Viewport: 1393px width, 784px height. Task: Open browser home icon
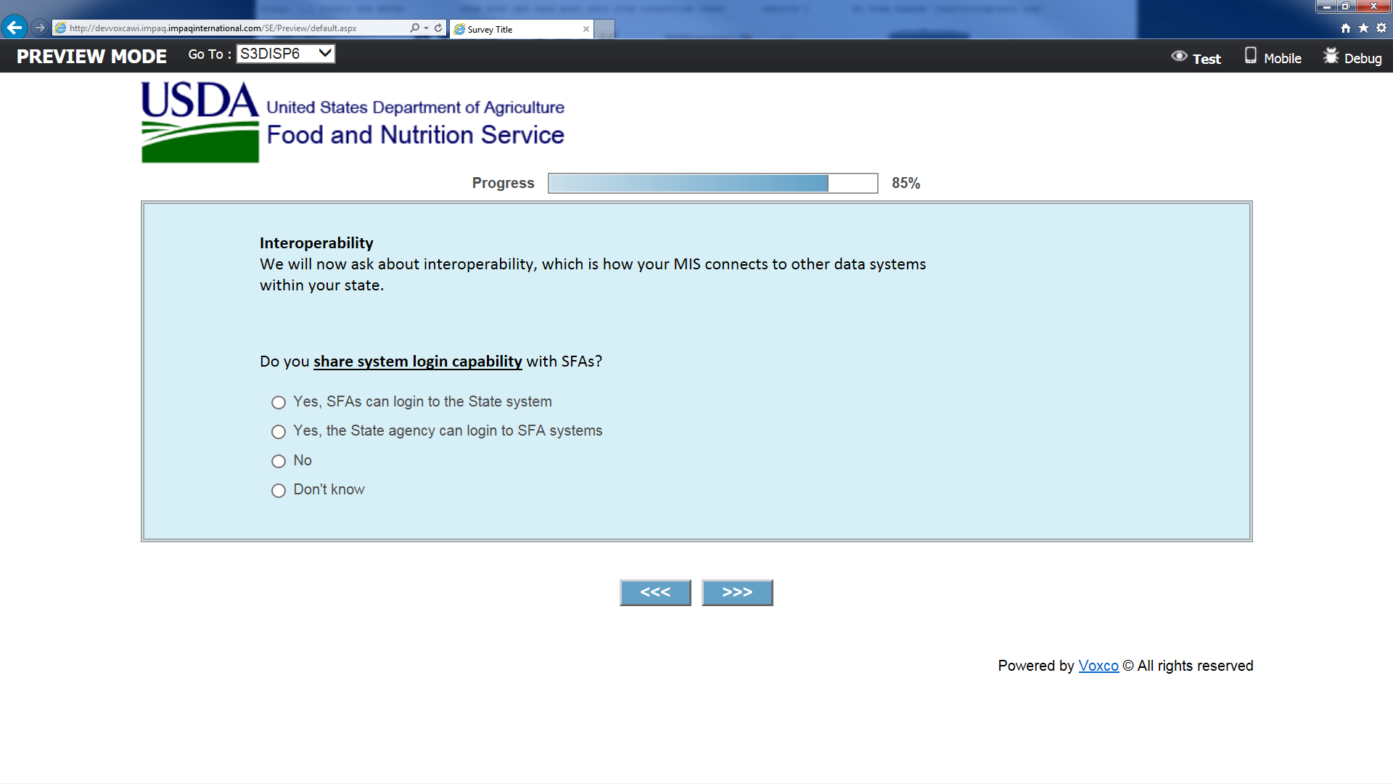(1346, 28)
